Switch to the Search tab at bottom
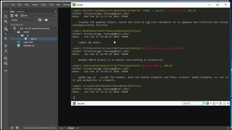Image resolution: width=232 pixels, height=130 pixels. click(62, 128)
